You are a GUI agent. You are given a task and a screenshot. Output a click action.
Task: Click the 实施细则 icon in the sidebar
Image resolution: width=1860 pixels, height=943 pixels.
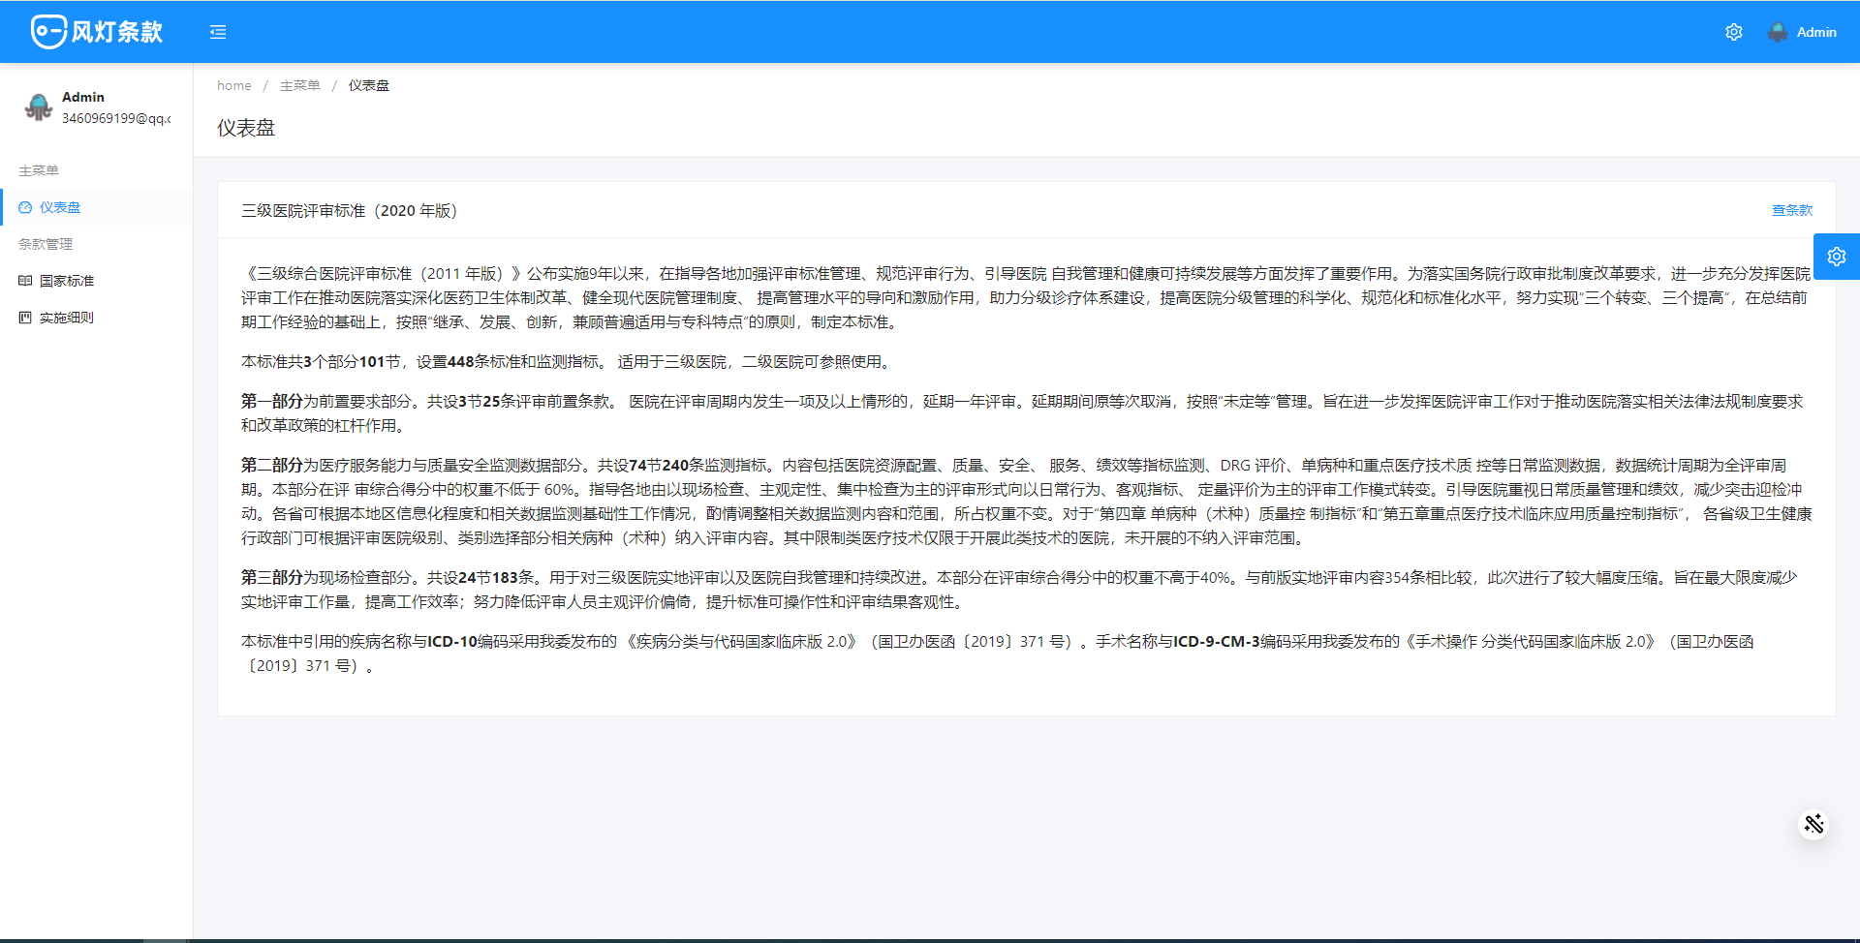click(x=25, y=318)
